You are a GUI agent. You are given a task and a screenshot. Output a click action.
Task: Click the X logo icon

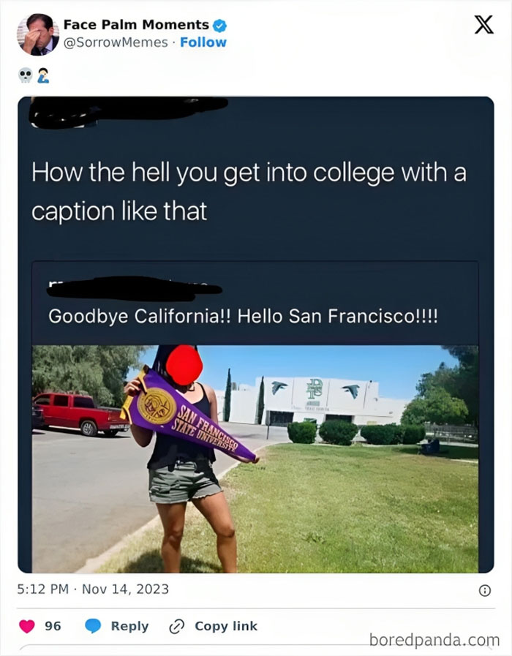point(484,24)
